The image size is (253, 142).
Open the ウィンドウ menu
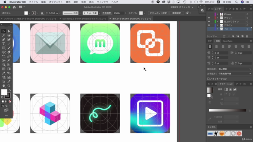pyautogui.click(x=102, y=2)
